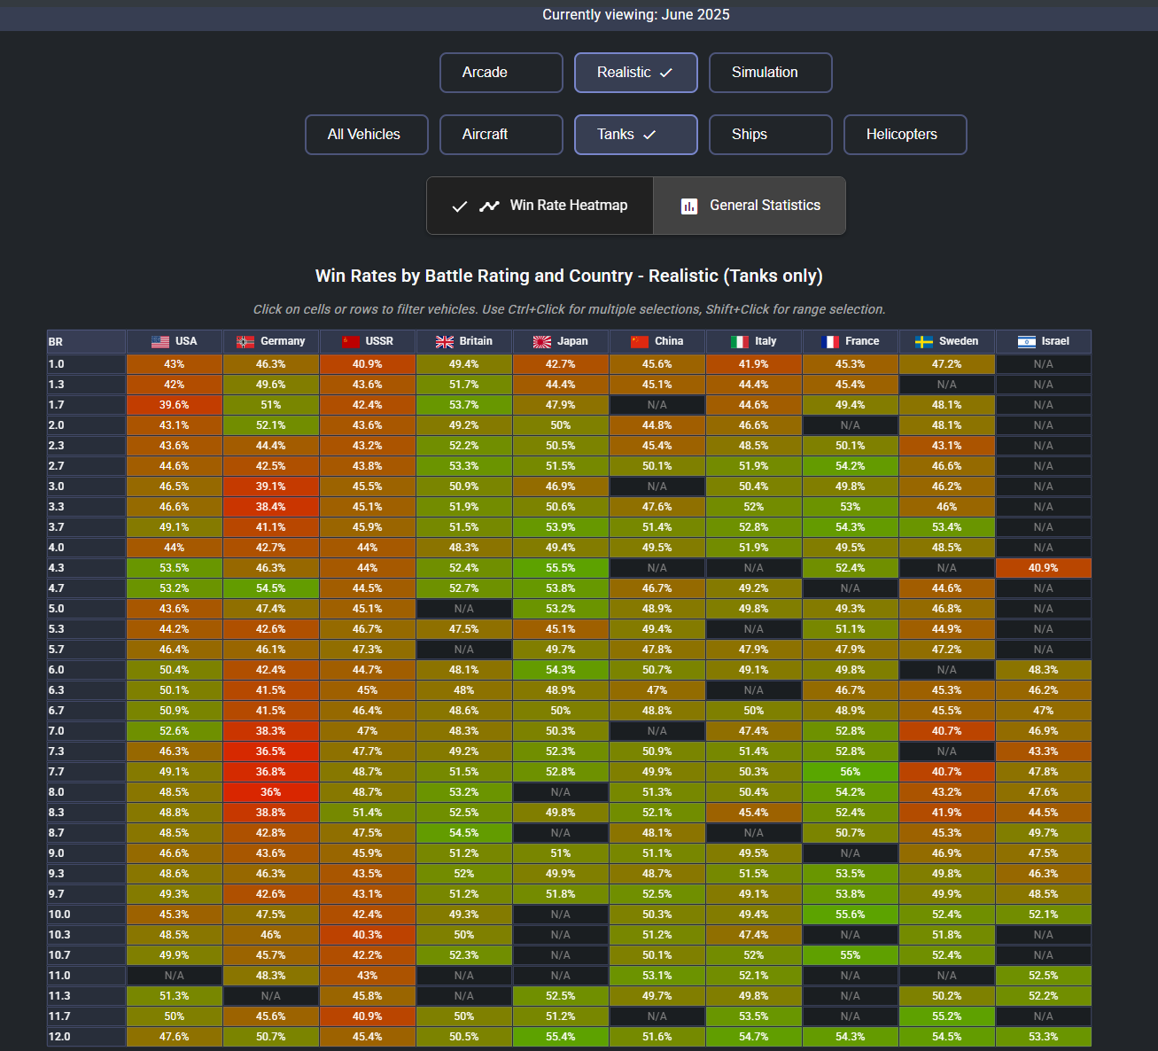The height and width of the screenshot is (1051, 1158).
Task: Select the BR 1.0 row
Action: [569, 364]
